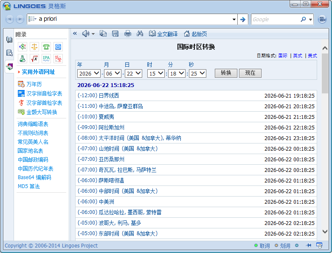Click the a priori lookup word field
The width and height of the screenshot is (332, 253).
(134, 19)
